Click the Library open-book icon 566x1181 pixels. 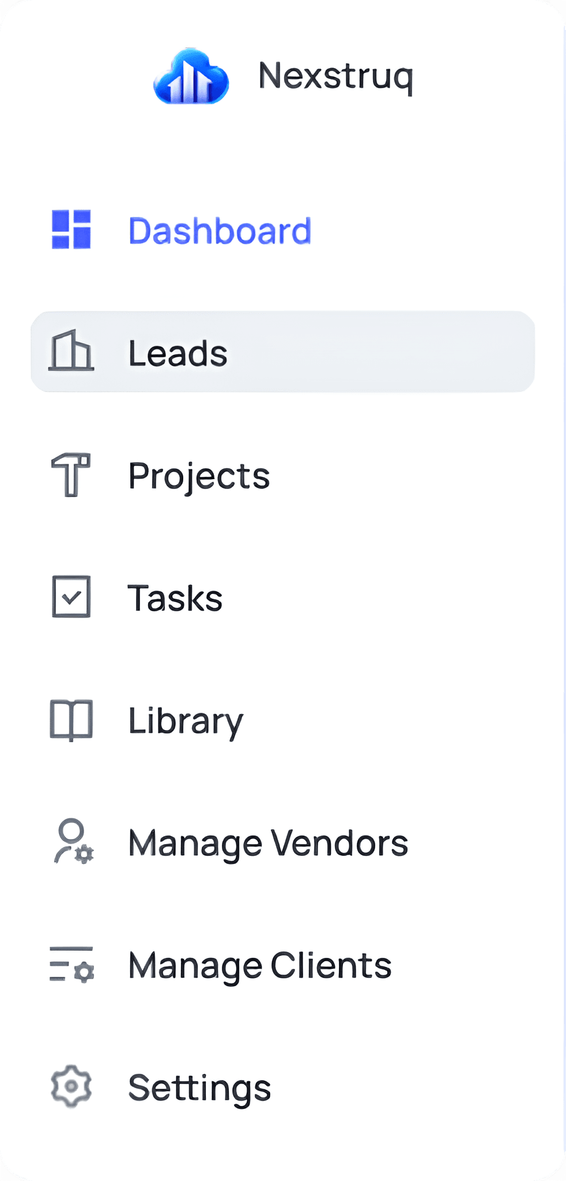pyautogui.click(x=71, y=720)
